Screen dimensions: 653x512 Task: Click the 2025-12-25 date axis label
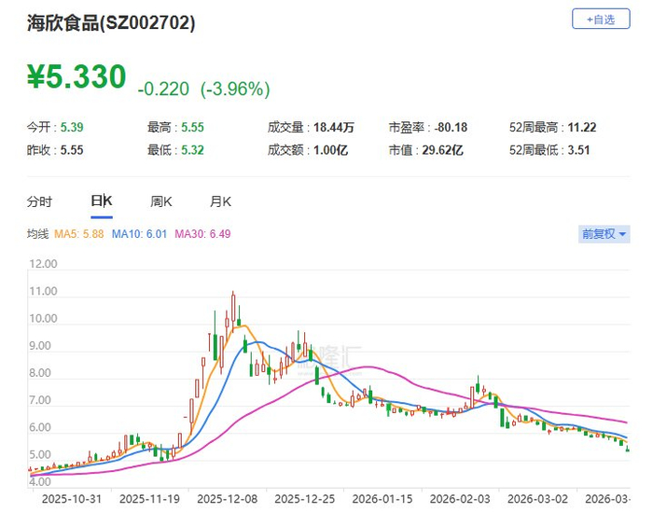pos(305,499)
